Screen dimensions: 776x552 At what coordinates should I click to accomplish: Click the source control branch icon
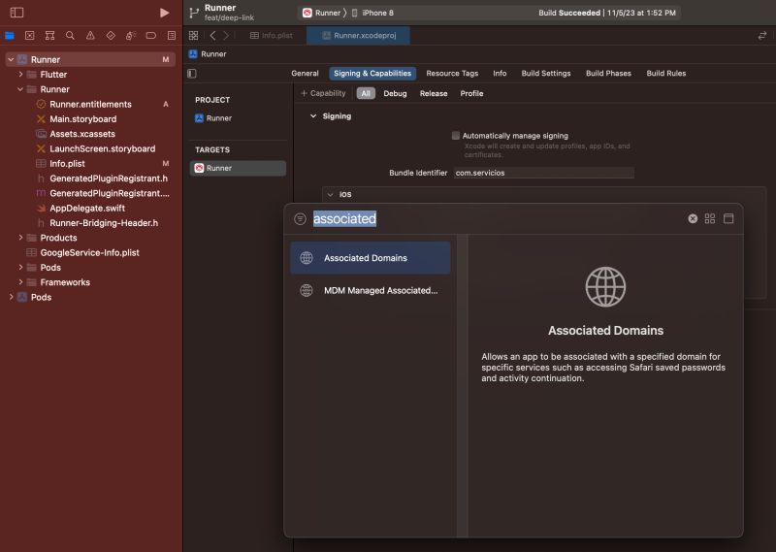pos(194,13)
